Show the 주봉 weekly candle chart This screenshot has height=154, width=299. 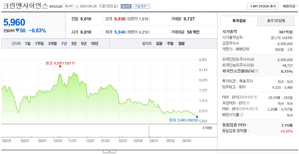click(x=170, y=43)
